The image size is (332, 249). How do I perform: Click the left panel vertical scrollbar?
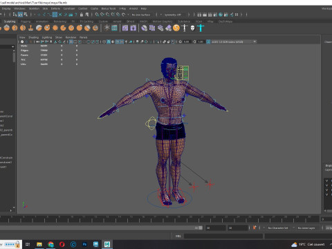click(x=14, y=57)
